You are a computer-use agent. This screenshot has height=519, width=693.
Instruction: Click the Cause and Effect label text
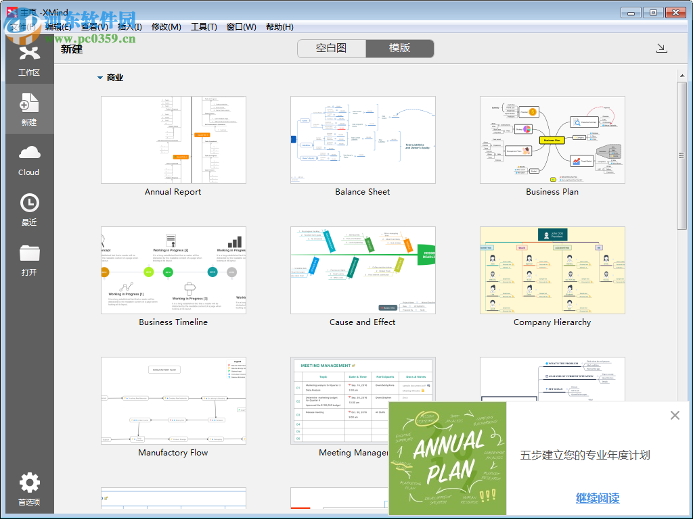pyautogui.click(x=363, y=322)
